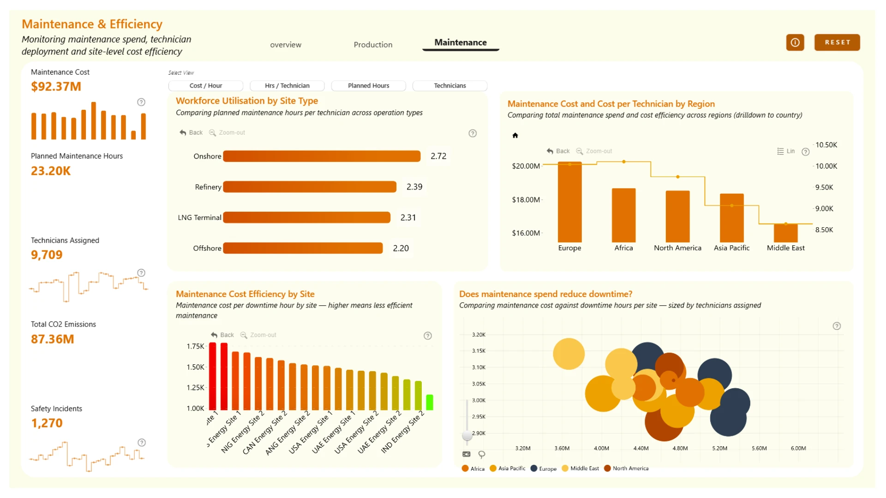The width and height of the screenshot is (886, 498).
Task: Click Zoom-out in Workforce Utilisation chart
Action: click(x=227, y=132)
